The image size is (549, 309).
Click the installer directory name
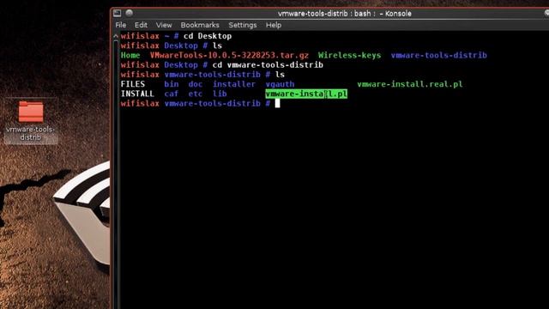pyautogui.click(x=234, y=84)
